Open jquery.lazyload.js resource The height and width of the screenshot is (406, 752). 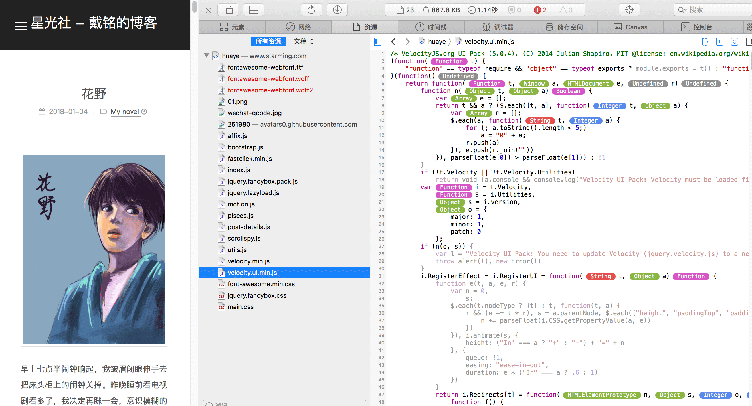(285, 193)
